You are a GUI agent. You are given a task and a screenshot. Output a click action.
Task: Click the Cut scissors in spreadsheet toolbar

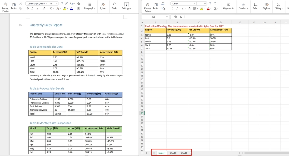(163, 4)
